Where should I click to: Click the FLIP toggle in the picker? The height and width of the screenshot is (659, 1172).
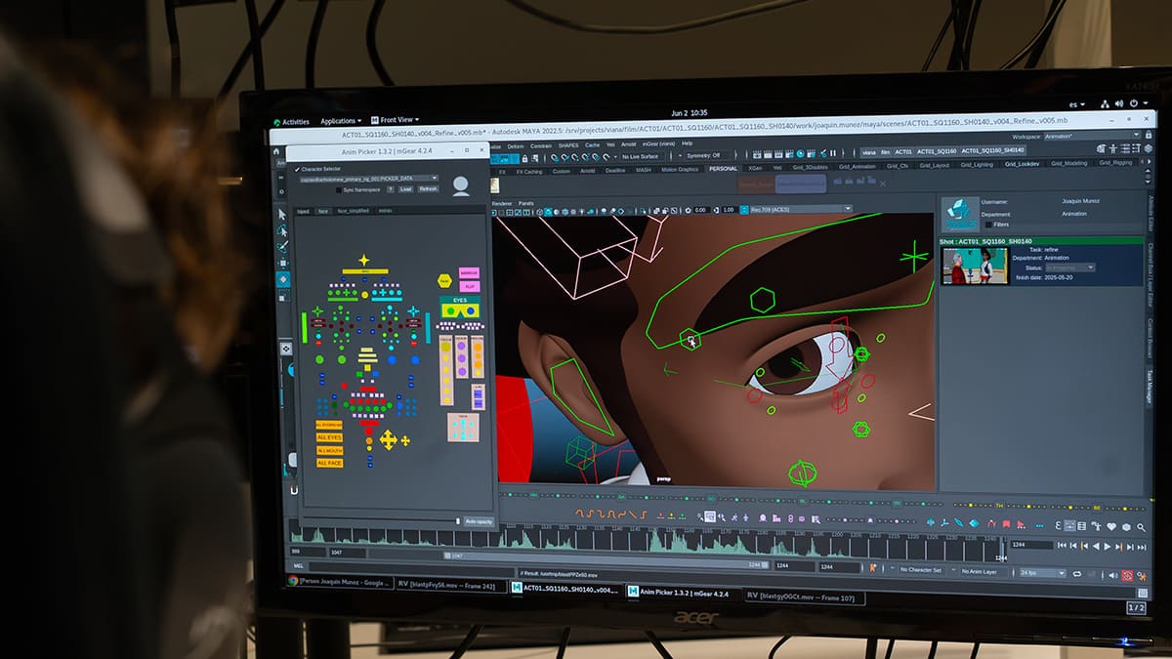[470, 286]
